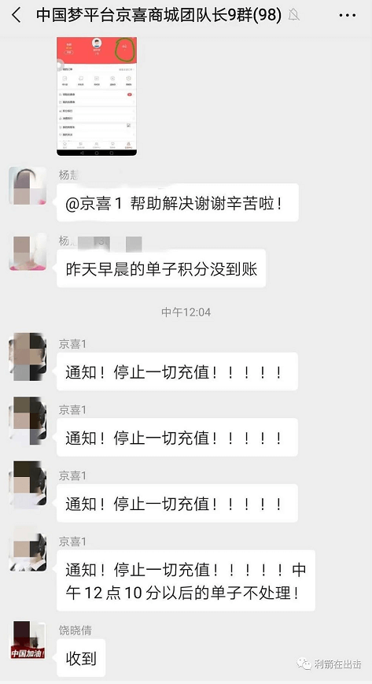Tap the 京喜1 avatar on the third notice
The width and height of the screenshot is (372, 684).
coord(28,485)
